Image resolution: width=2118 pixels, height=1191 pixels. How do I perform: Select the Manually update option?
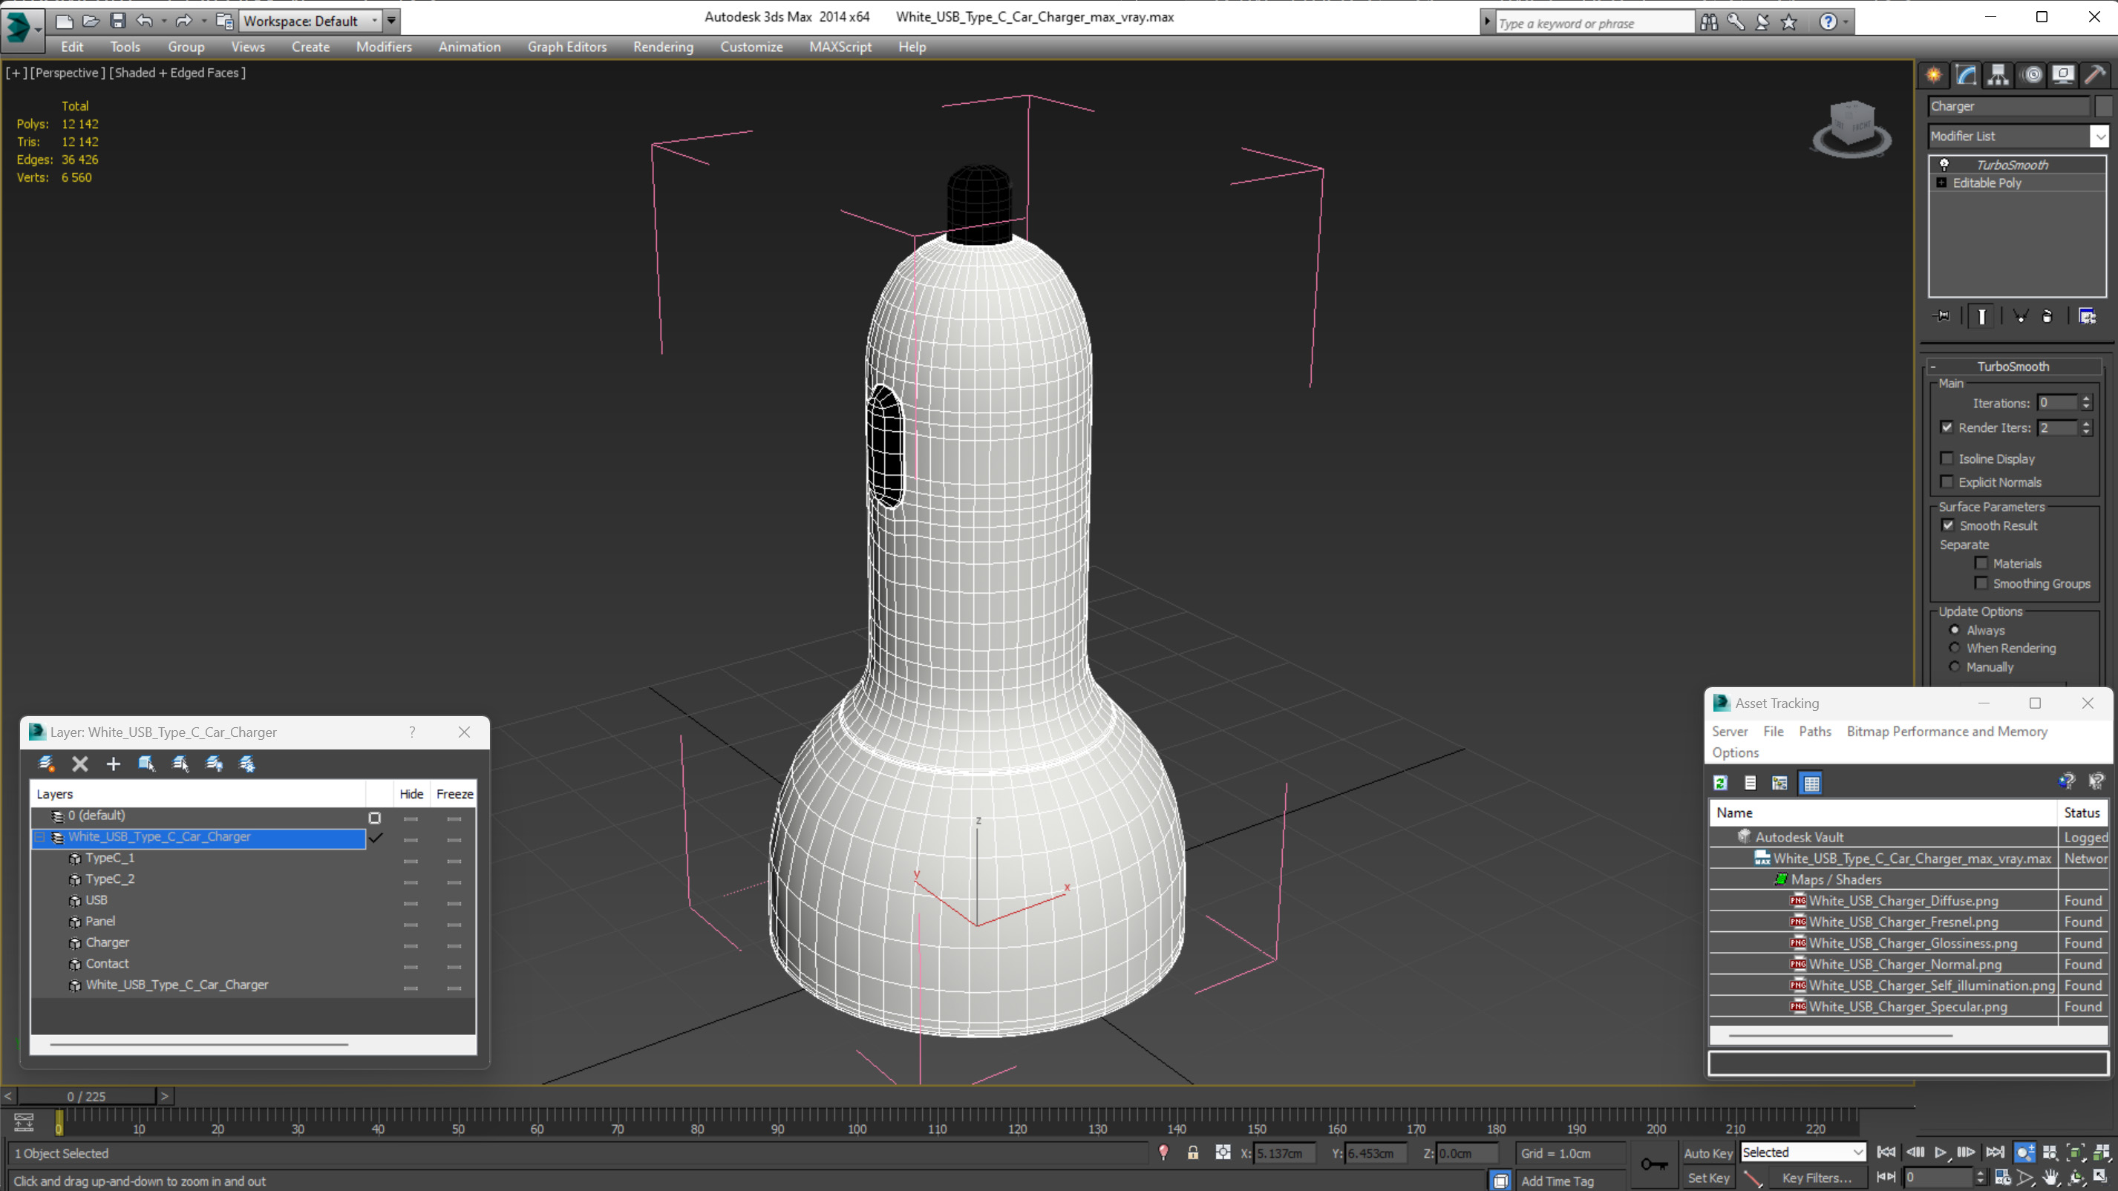1955,666
